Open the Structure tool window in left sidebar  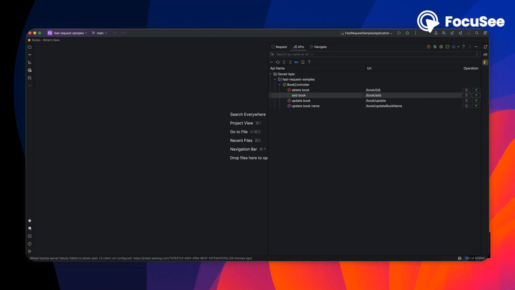point(30,62)
